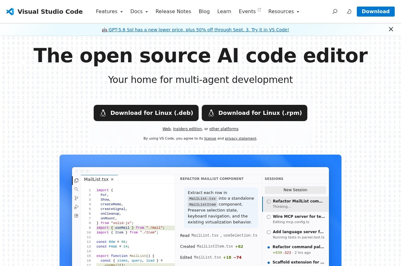This screenshot has height=266, width=401.
Task: Select the Wire MCP server for te... session
Action: point(296,219)
